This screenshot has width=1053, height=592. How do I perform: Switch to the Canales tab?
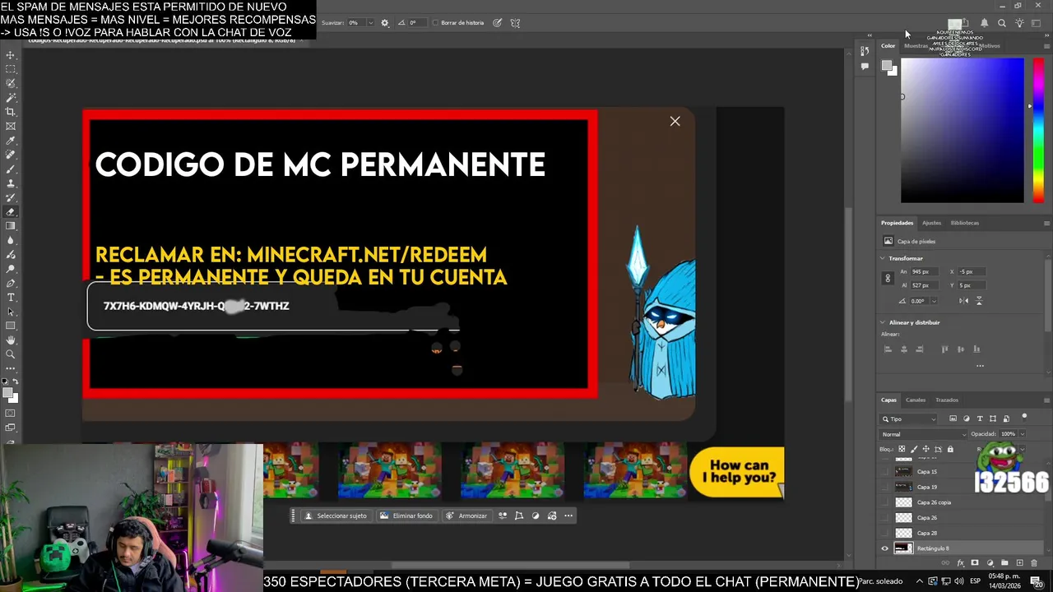[916, 400]
